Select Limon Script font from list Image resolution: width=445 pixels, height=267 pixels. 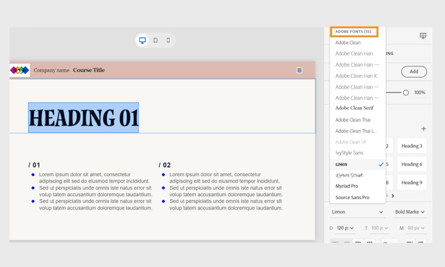point(349,175)
